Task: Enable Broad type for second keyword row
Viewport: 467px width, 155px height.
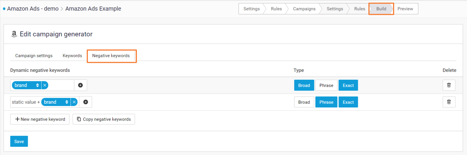Action: point(304,102)
